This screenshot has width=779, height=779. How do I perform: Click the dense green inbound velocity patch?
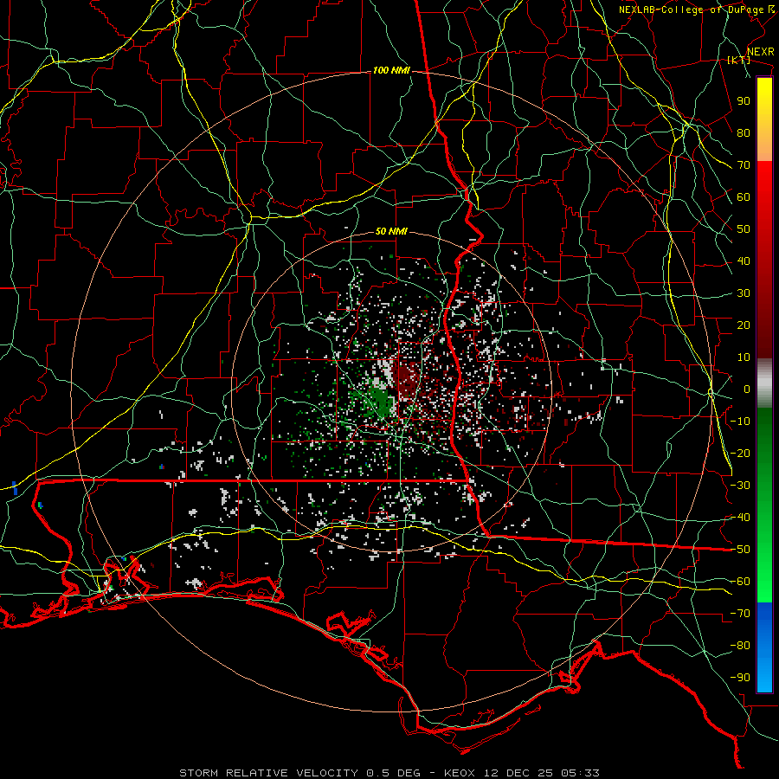tap(379, 401)
